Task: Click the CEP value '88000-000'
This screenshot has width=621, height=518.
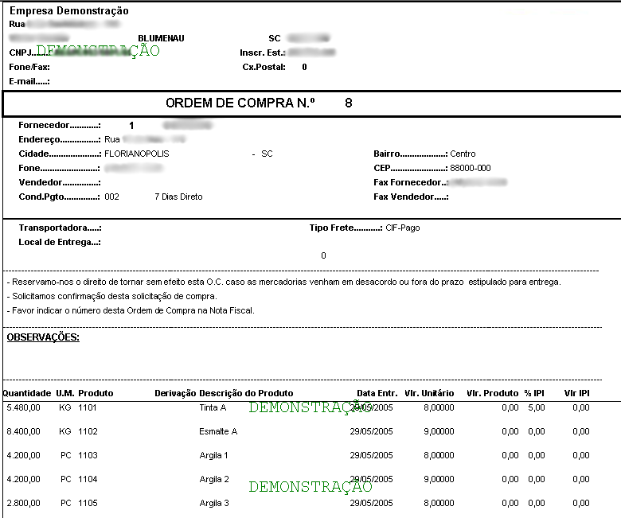Action: (470, 168)
